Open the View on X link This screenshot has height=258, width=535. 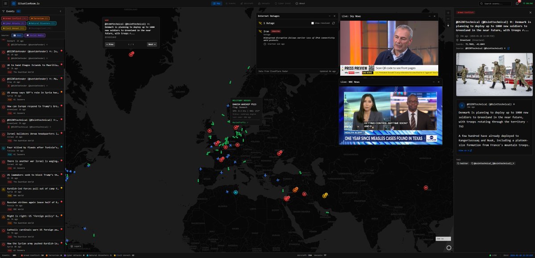click(x=465, y=151)
